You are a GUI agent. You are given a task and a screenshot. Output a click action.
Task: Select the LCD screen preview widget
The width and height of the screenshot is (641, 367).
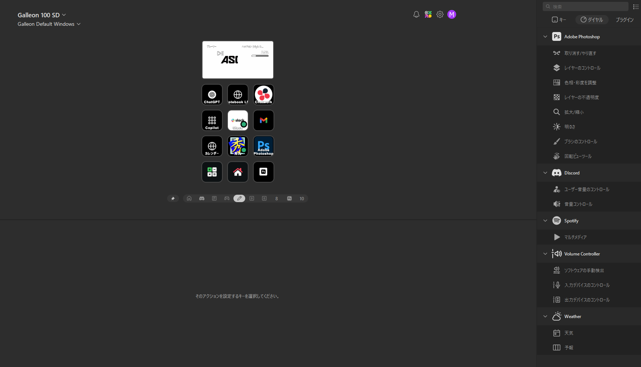[238, 60]
